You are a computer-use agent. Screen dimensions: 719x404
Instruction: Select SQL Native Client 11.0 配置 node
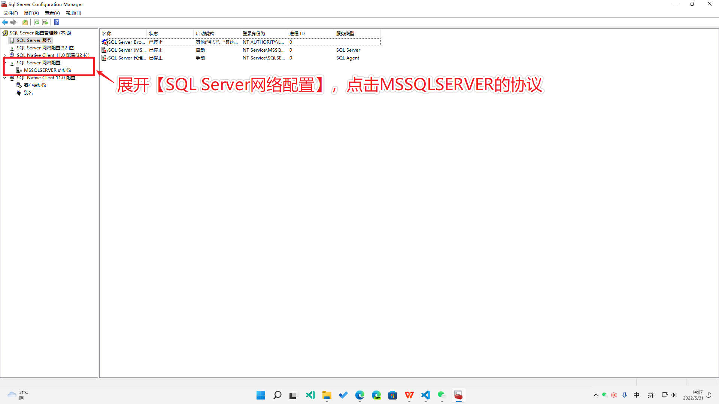[46, 78]
